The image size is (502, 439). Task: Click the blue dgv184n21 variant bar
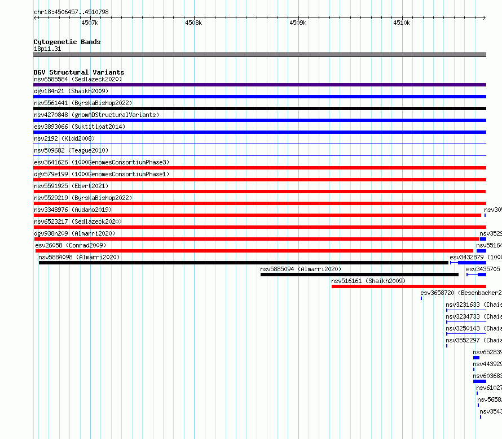pos(259,97)
